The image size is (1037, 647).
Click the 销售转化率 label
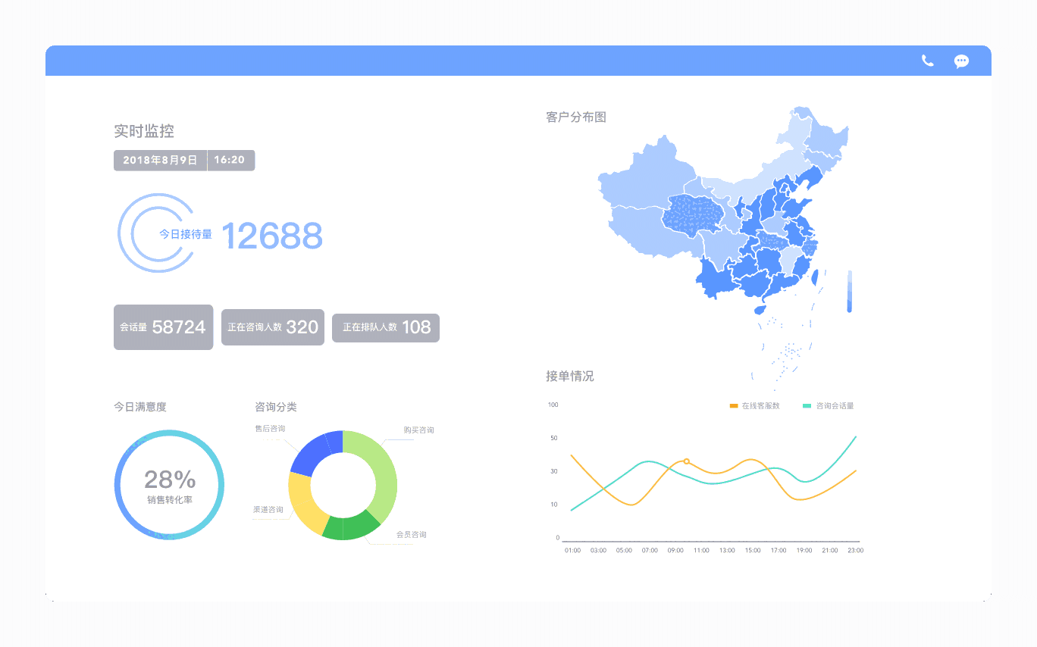pos(170,500)
